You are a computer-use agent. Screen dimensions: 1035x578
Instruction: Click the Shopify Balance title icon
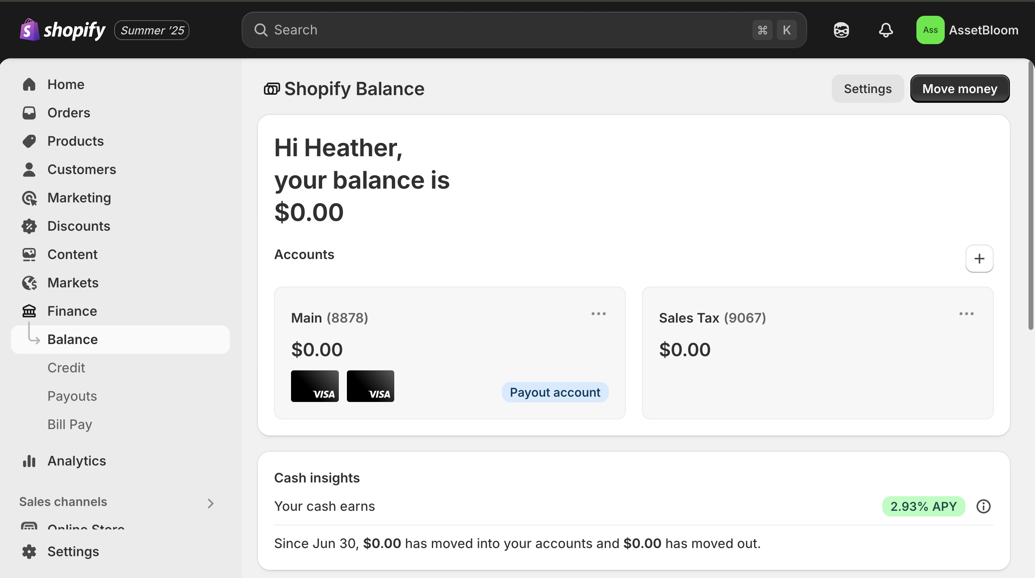point(272,89)
